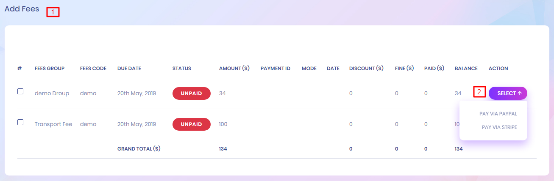Tick the Transport Fee row checkbox

20,122
